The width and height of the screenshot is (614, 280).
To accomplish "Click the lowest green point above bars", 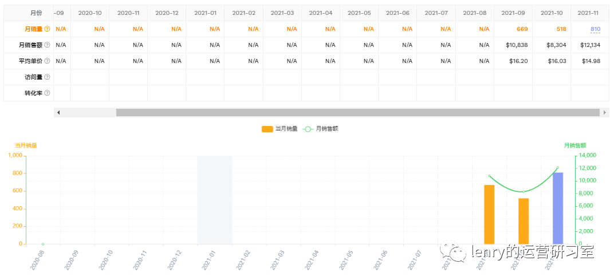I will pyautogui.click(x=524, y=191).
